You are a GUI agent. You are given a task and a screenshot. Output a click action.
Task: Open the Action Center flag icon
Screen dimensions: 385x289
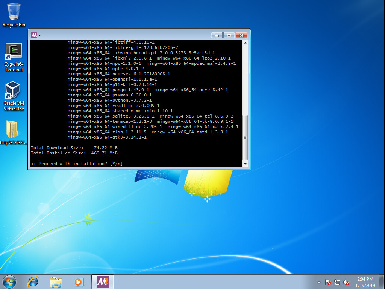328,282
